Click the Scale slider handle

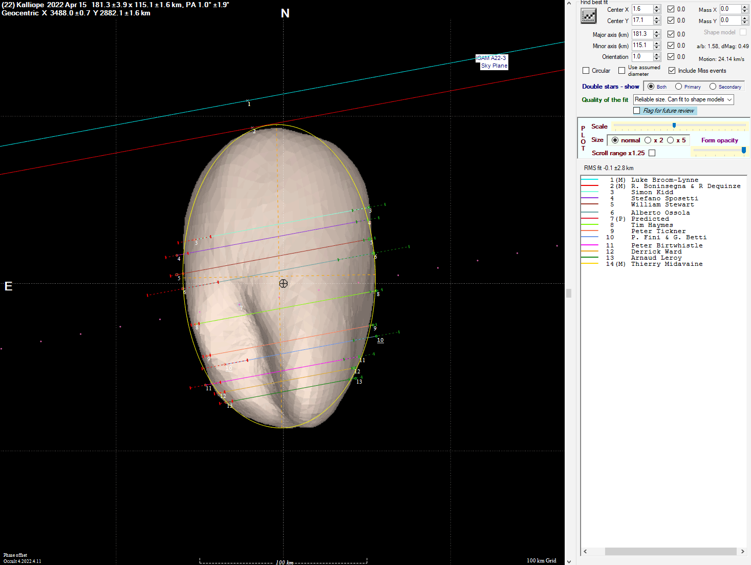(674, 125)
